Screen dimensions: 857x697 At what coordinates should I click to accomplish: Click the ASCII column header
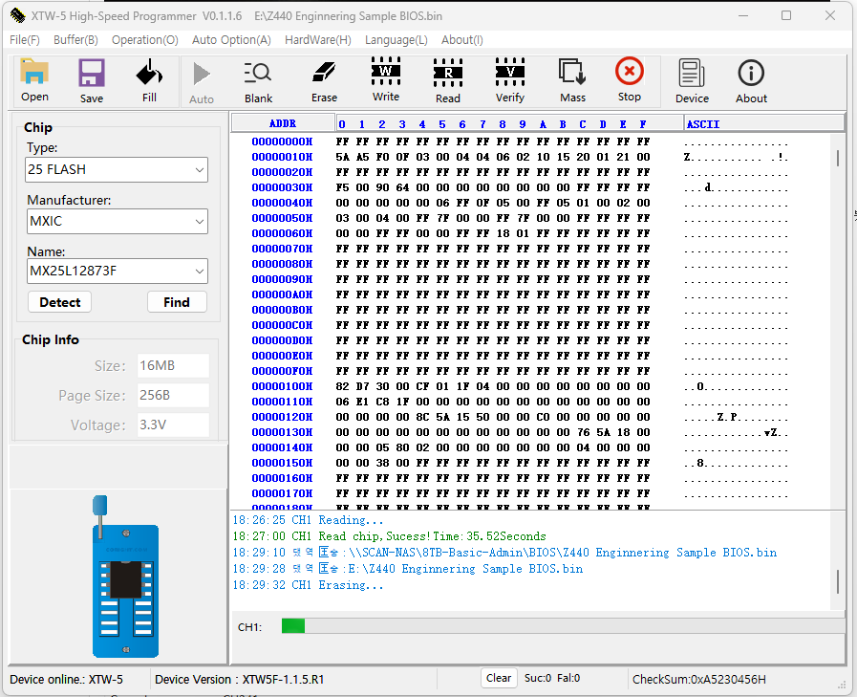(x=764, y=123)
